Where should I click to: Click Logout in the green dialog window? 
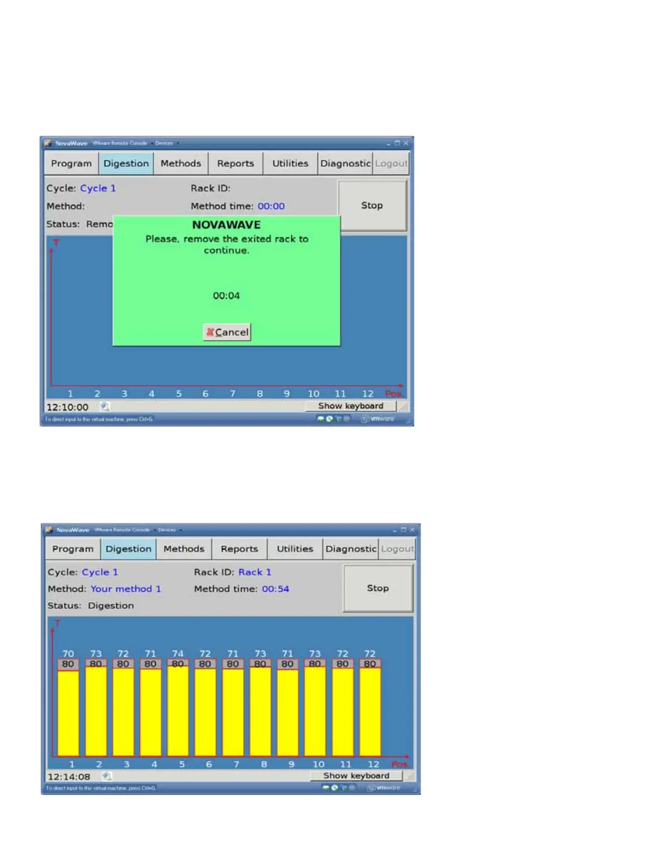coord(391,164)
